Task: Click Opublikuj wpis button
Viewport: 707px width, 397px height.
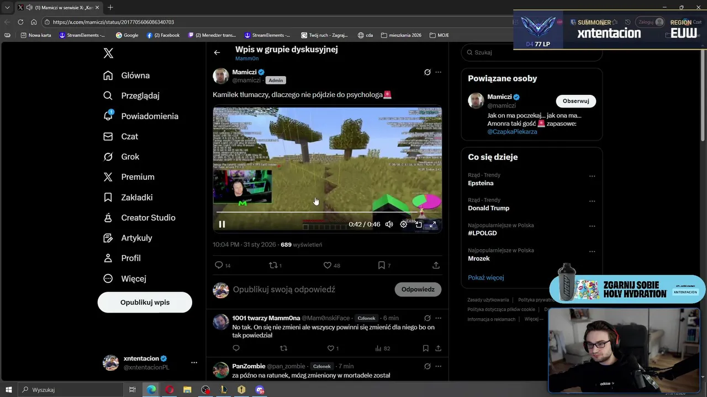Action: (145, 303)
